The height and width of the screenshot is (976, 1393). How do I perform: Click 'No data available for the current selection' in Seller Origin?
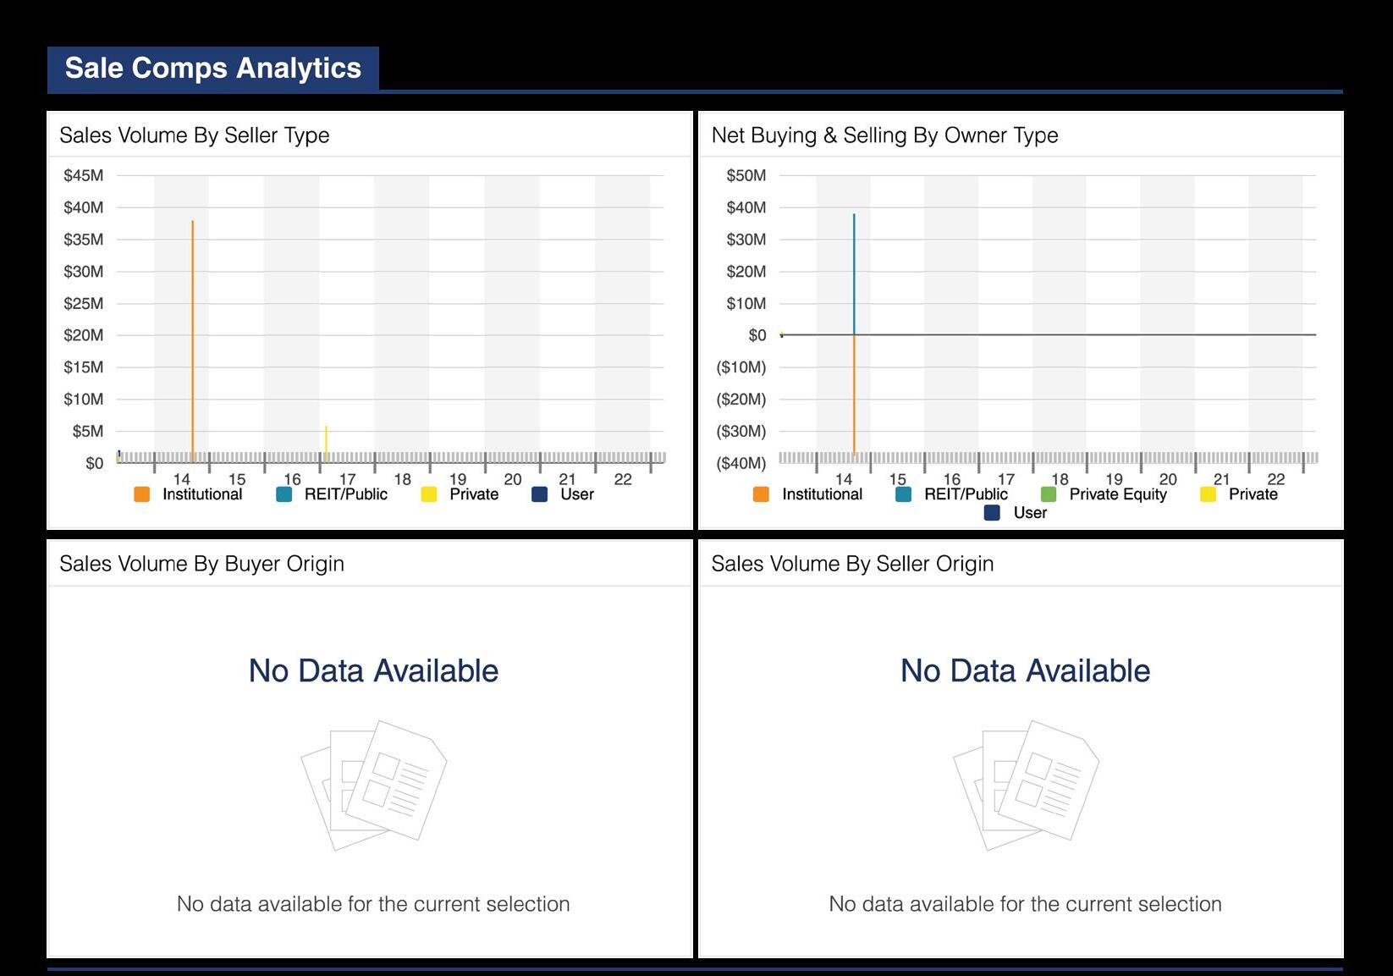[1025, 904]
